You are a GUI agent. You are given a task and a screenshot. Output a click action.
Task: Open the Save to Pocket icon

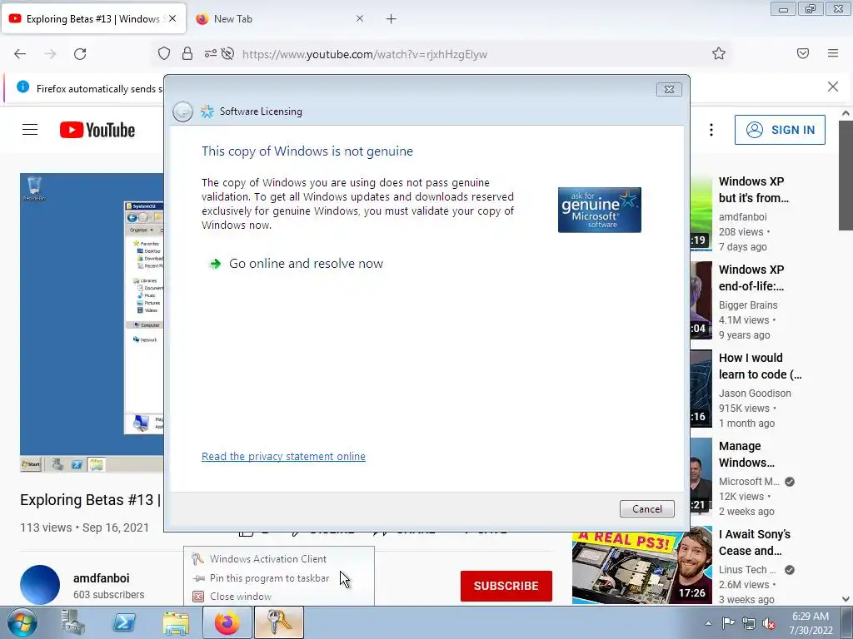803,53
